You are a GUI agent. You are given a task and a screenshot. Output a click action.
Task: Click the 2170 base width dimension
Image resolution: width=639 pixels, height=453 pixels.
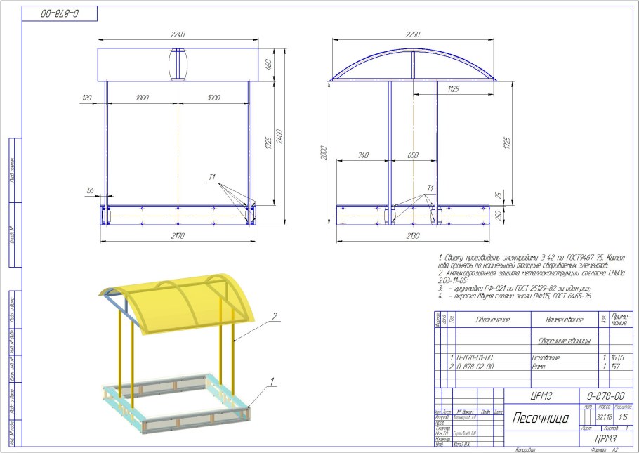click(177, 236)
